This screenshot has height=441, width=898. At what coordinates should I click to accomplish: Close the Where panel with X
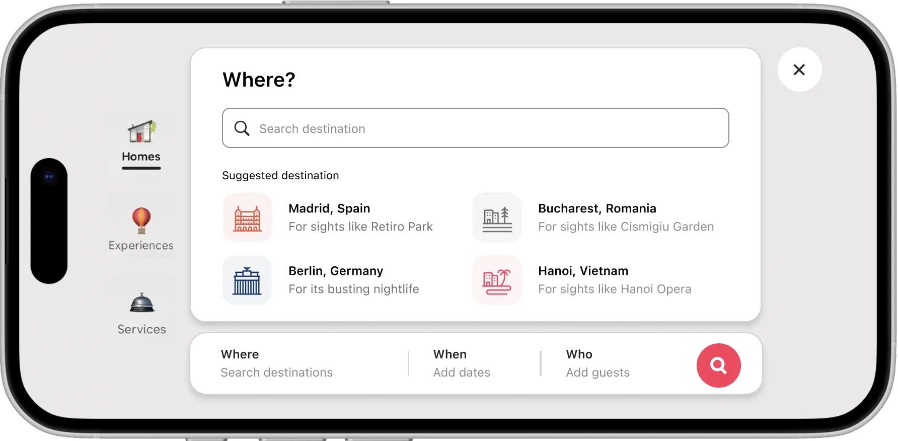(x=799, y=69)
